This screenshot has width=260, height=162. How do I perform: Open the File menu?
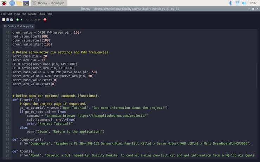(x=3, y=14)
